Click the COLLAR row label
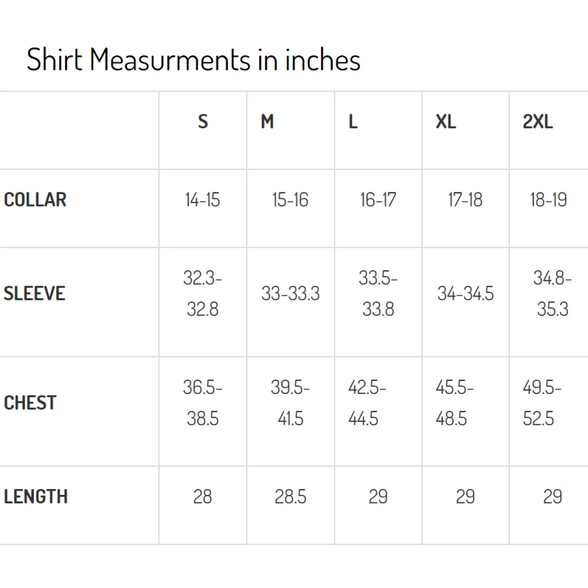588x588 pixels. click(x=35, y=199)
